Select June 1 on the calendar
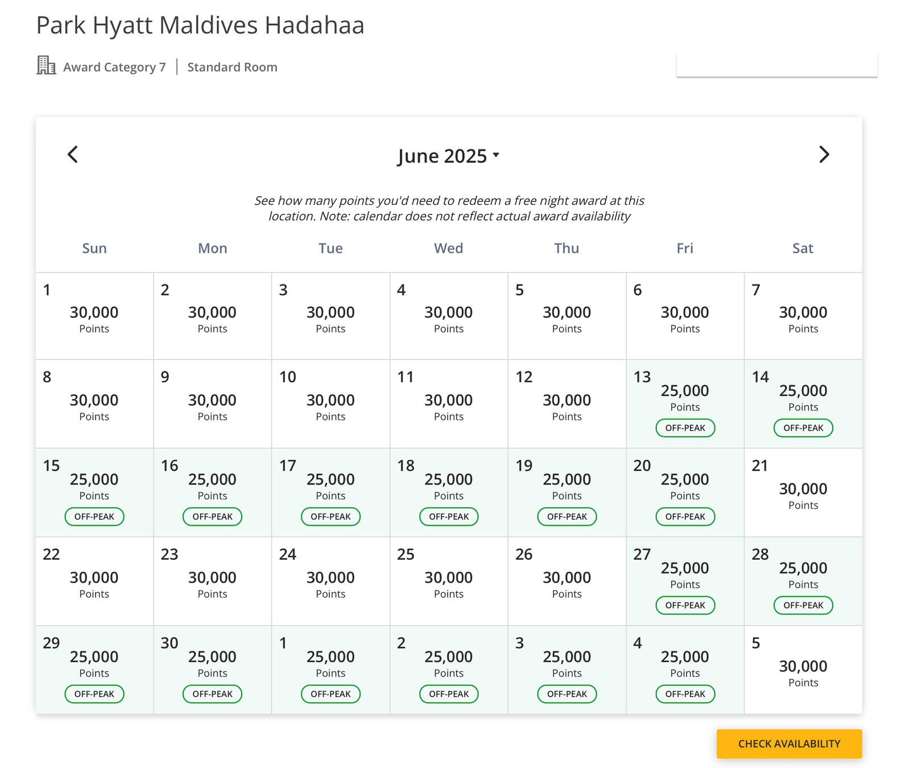The width and height of the screenshot is (910, 768). pyautogui.click(x=94, y=316)
